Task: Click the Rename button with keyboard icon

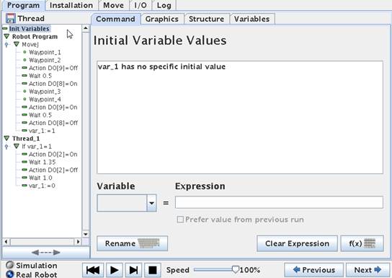Action: (133, 243)
